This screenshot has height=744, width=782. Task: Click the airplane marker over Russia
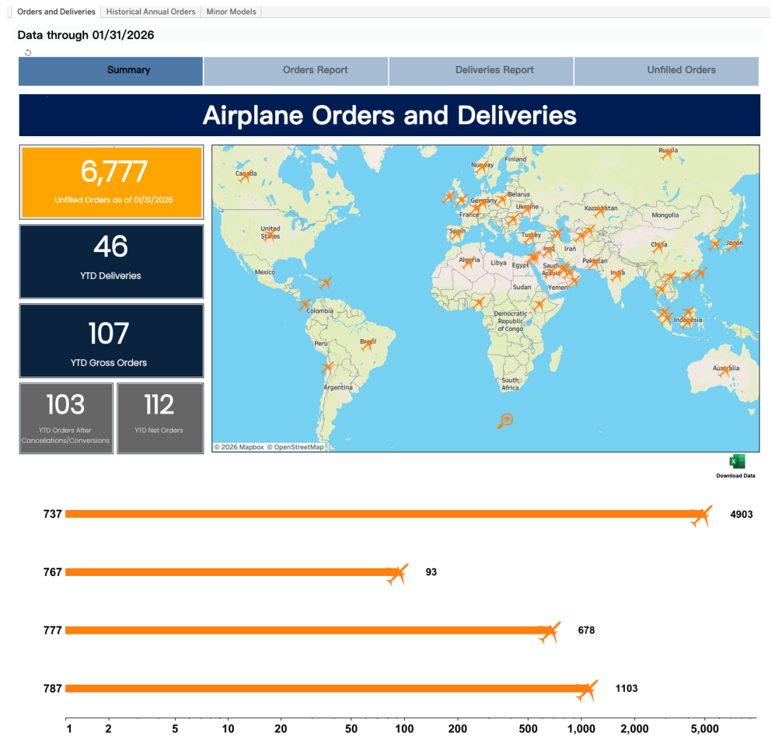668,153
